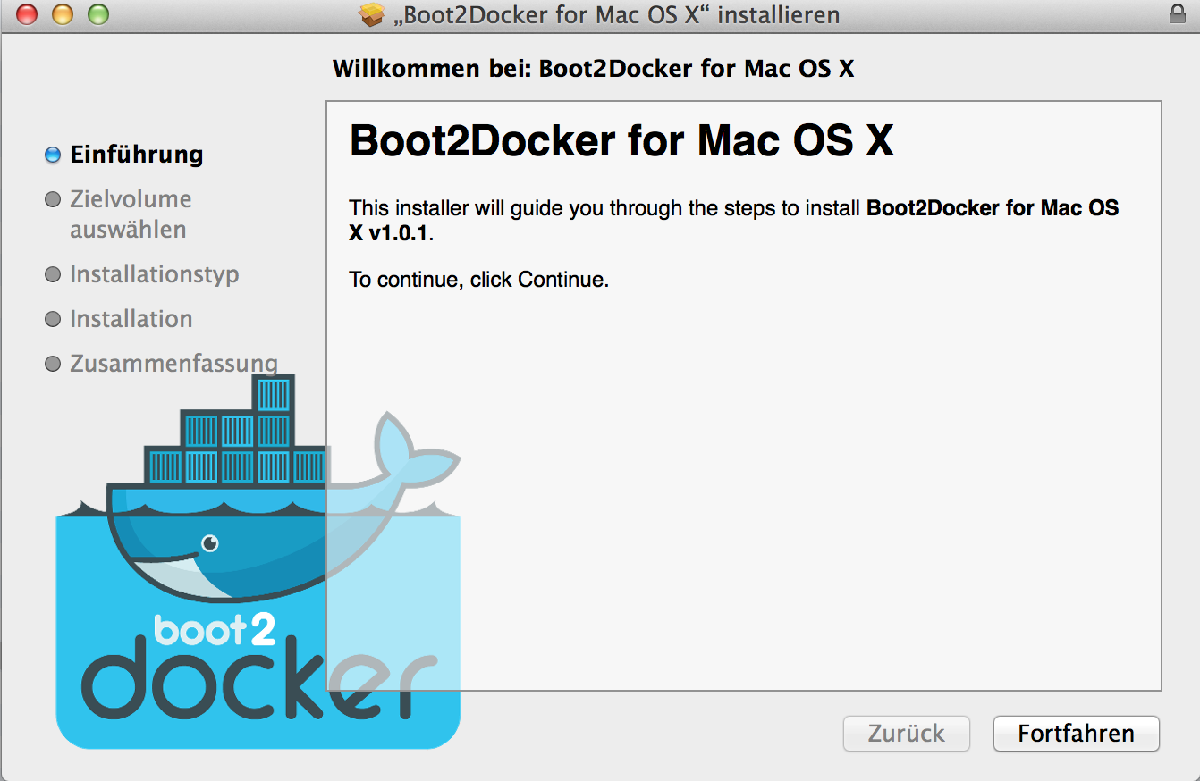This screenshot has height=781, width=1200.
Task: Click the gray bullet beside Installationstyp
Action: [x=53, y=274]
